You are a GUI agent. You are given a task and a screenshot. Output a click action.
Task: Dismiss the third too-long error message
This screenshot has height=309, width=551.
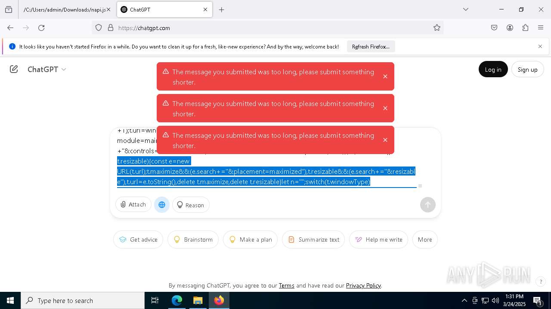[x=385, y=140]
